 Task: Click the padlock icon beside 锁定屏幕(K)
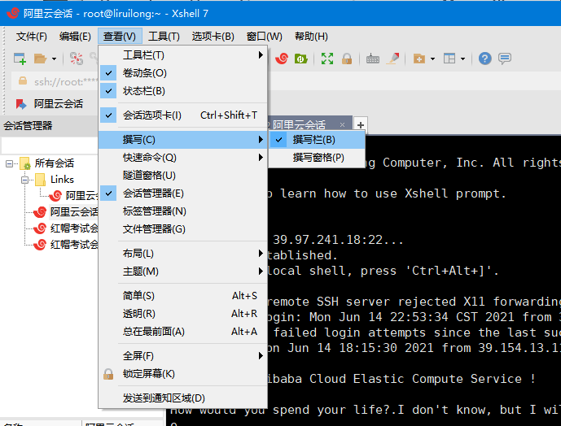pyautogui.click(x=108, y=374)
